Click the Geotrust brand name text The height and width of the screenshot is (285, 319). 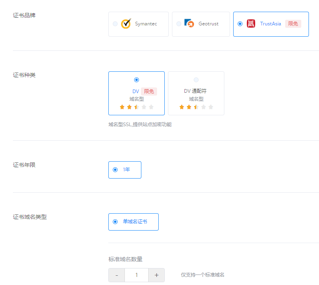click(208, 24)
